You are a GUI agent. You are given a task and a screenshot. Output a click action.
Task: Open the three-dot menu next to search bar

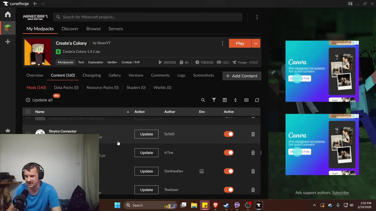click(x=257, y=17)
